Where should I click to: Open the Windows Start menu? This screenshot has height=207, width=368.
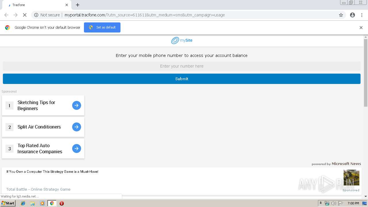point(8,203)
